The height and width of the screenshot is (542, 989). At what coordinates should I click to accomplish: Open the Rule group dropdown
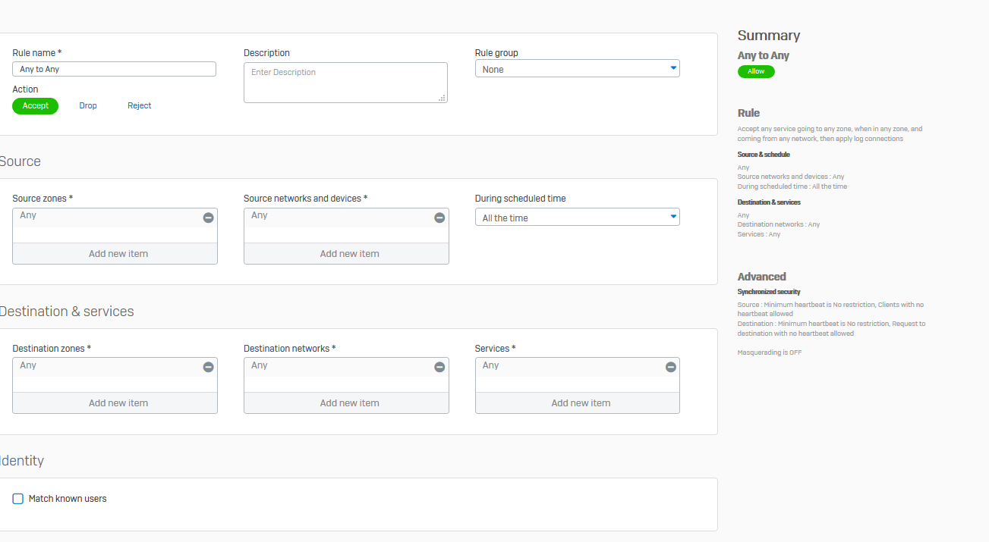[577, 69]
